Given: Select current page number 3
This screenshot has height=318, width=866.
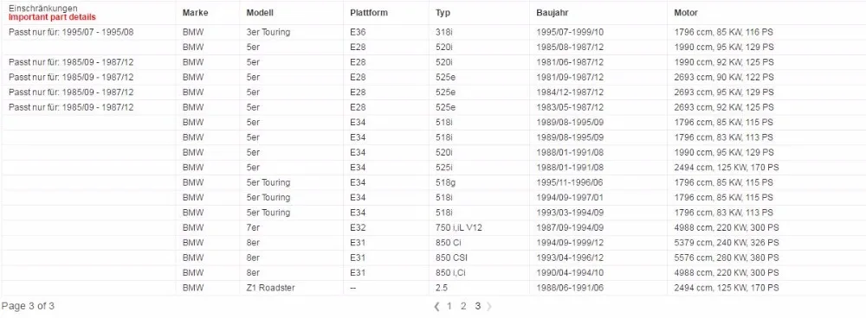Looking at the screenshot, I should coord(478,307).
